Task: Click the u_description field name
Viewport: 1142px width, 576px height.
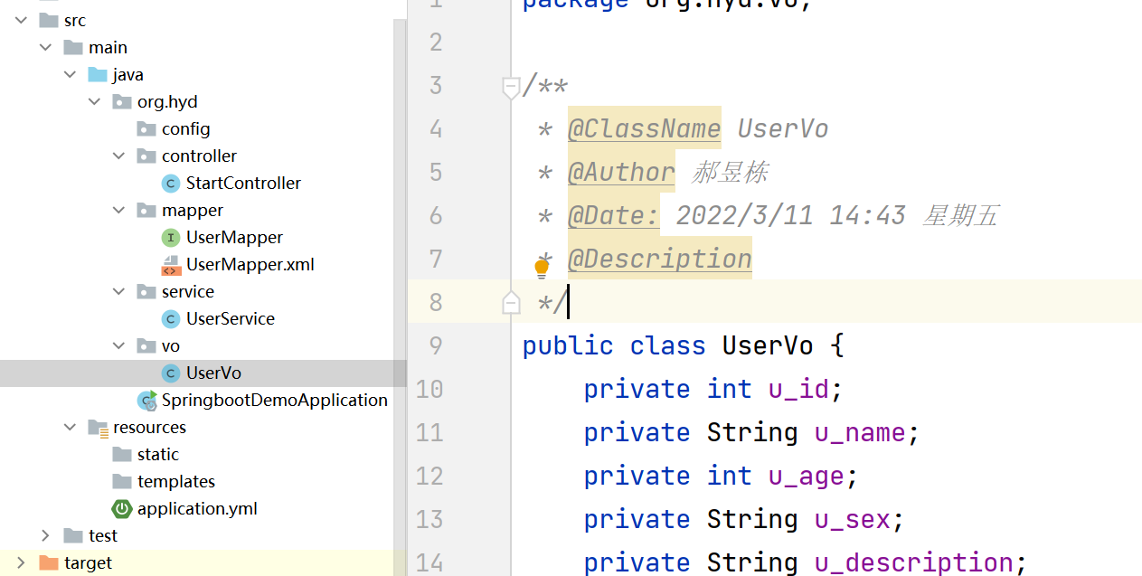Action: [913, 562]
